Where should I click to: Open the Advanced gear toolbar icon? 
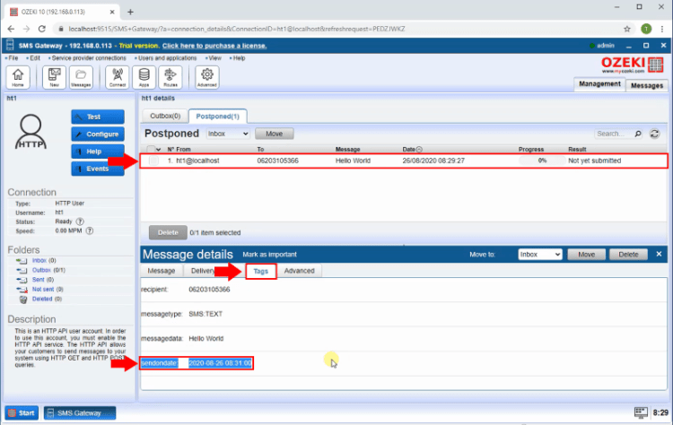(x=207, y=77)
